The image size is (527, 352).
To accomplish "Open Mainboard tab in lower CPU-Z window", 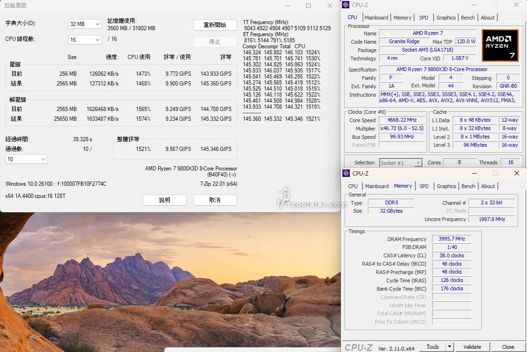I will point(377,186).
